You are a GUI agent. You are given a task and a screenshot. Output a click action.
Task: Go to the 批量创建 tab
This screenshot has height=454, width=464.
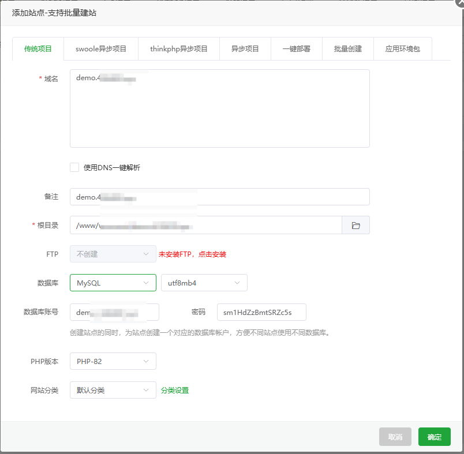(348, 49)
